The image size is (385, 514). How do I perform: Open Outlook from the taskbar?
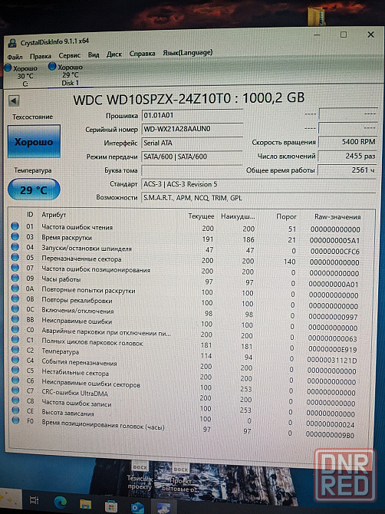[x=137, y=507]
